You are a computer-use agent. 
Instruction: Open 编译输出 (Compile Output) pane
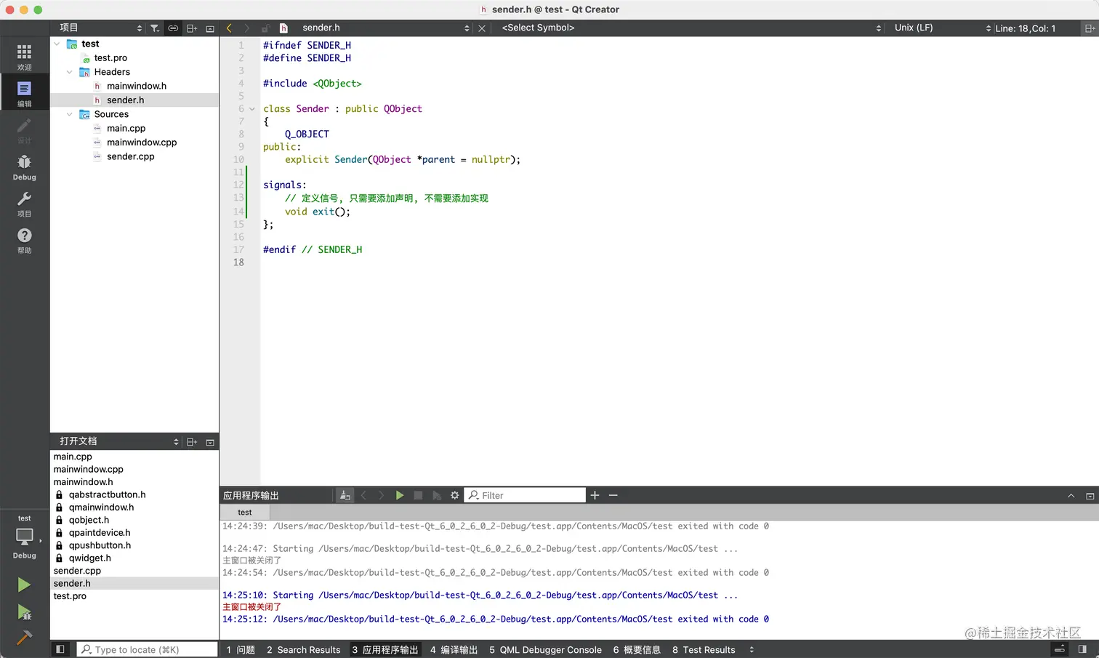click(454, 649)
